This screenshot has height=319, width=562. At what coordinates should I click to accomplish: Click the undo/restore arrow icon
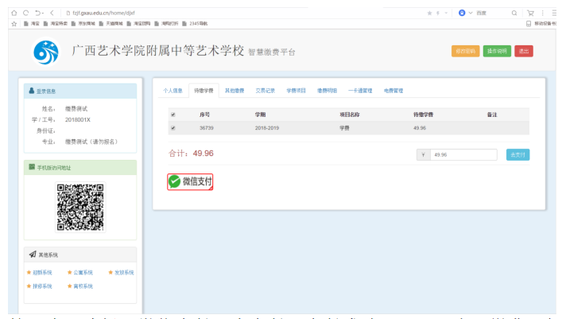[37, 13]
